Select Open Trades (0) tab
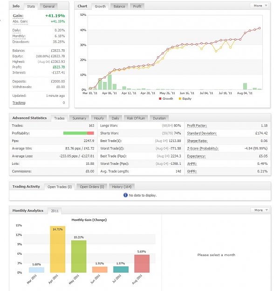Image resolution: width=274 pixels, height=291 pixels. [60, 187]
